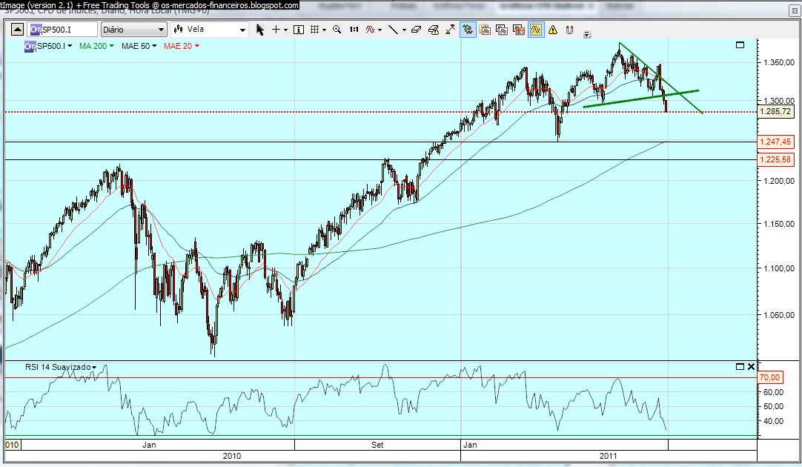Click the Set month label on timeline

tap(377, 445)
